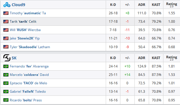Click the Cloud9 KAST column header

[156, 5]
